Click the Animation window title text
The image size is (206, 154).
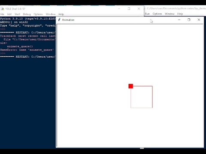pos(68,20)
